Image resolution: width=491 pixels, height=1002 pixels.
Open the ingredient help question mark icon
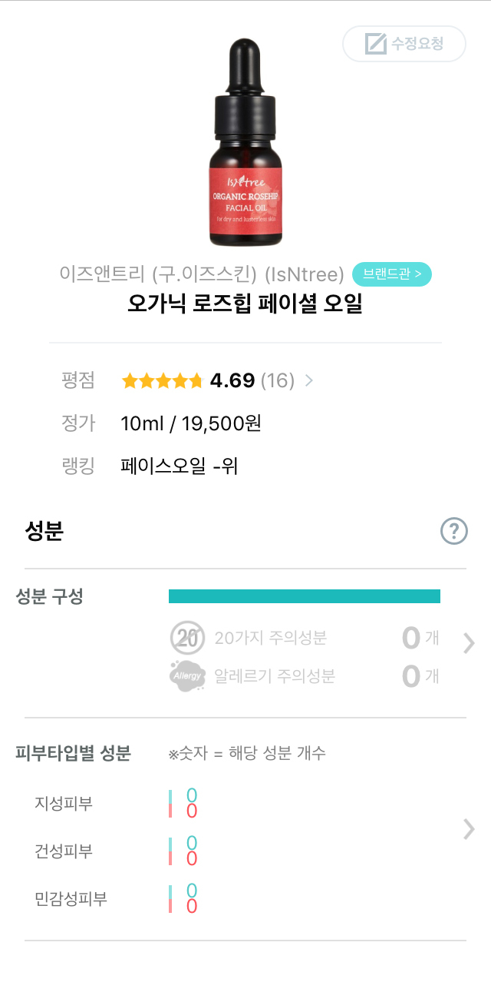[454, 531]
